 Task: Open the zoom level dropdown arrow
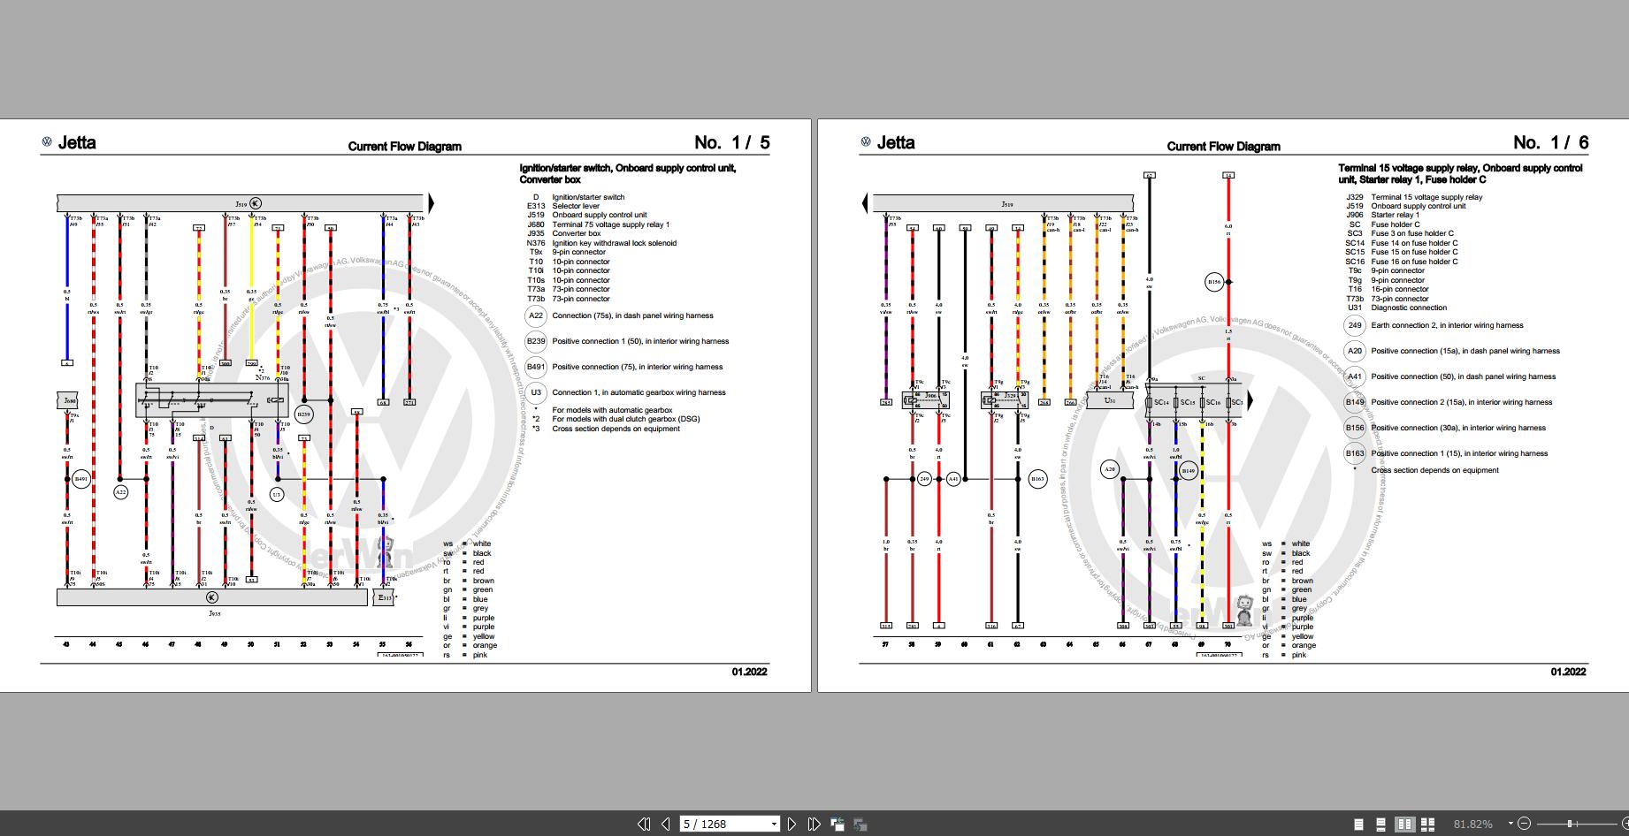[1510, 824]
